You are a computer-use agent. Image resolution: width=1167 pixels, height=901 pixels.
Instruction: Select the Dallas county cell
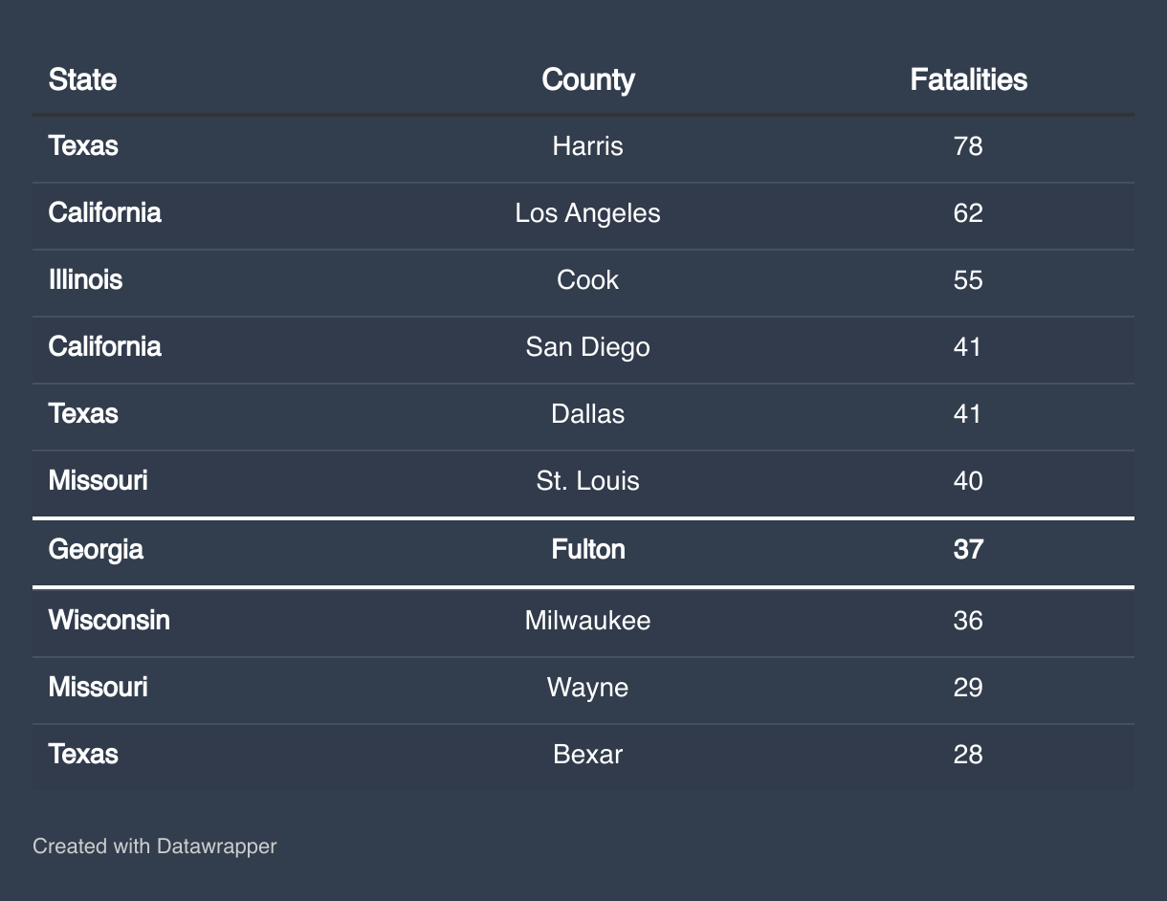(x=587, y=414)
